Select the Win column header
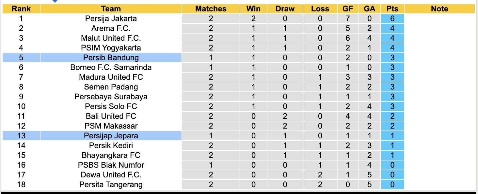This screenshot has width=478, height=194. point(253,9)
